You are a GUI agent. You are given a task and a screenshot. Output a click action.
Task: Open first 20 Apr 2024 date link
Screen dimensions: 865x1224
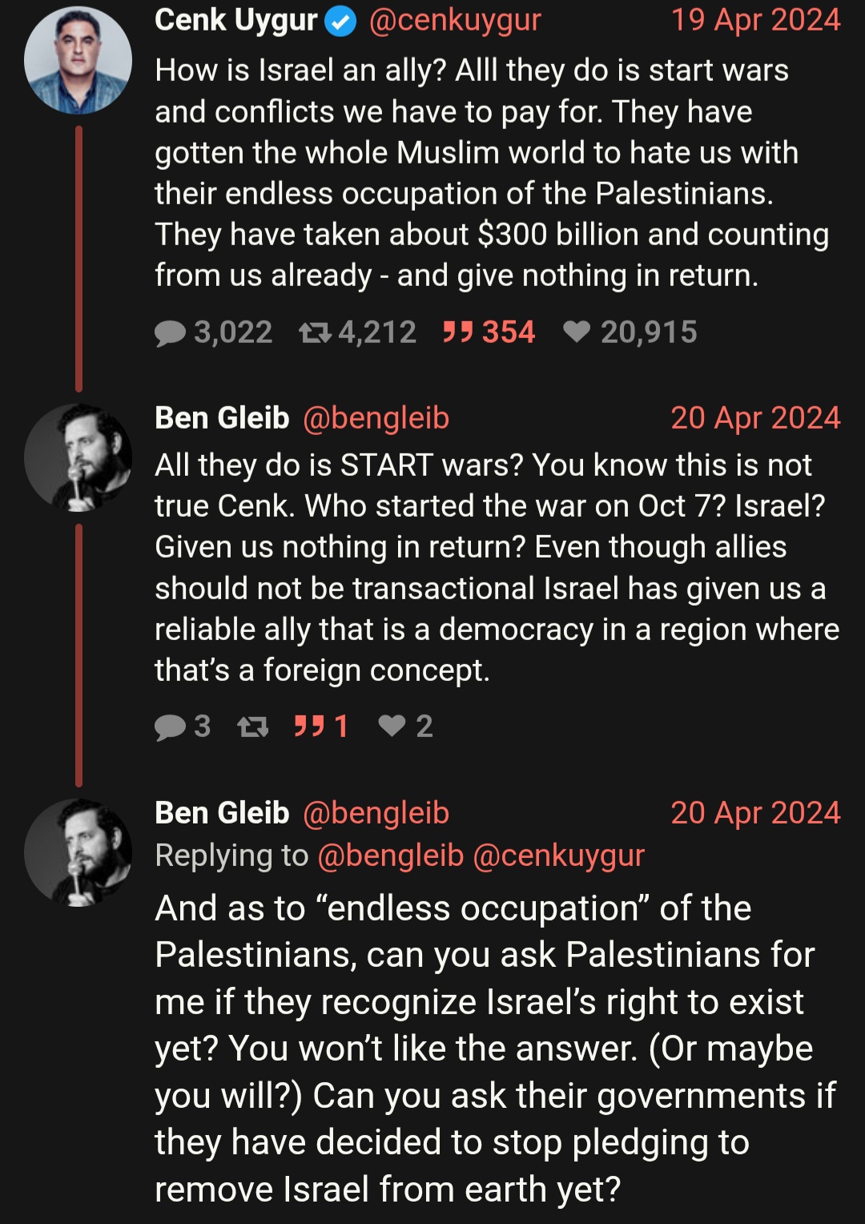(755, 418)
